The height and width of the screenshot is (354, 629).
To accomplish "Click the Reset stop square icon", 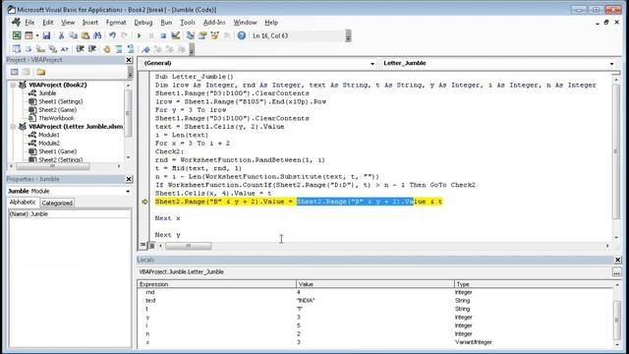I will pos(163,35).
